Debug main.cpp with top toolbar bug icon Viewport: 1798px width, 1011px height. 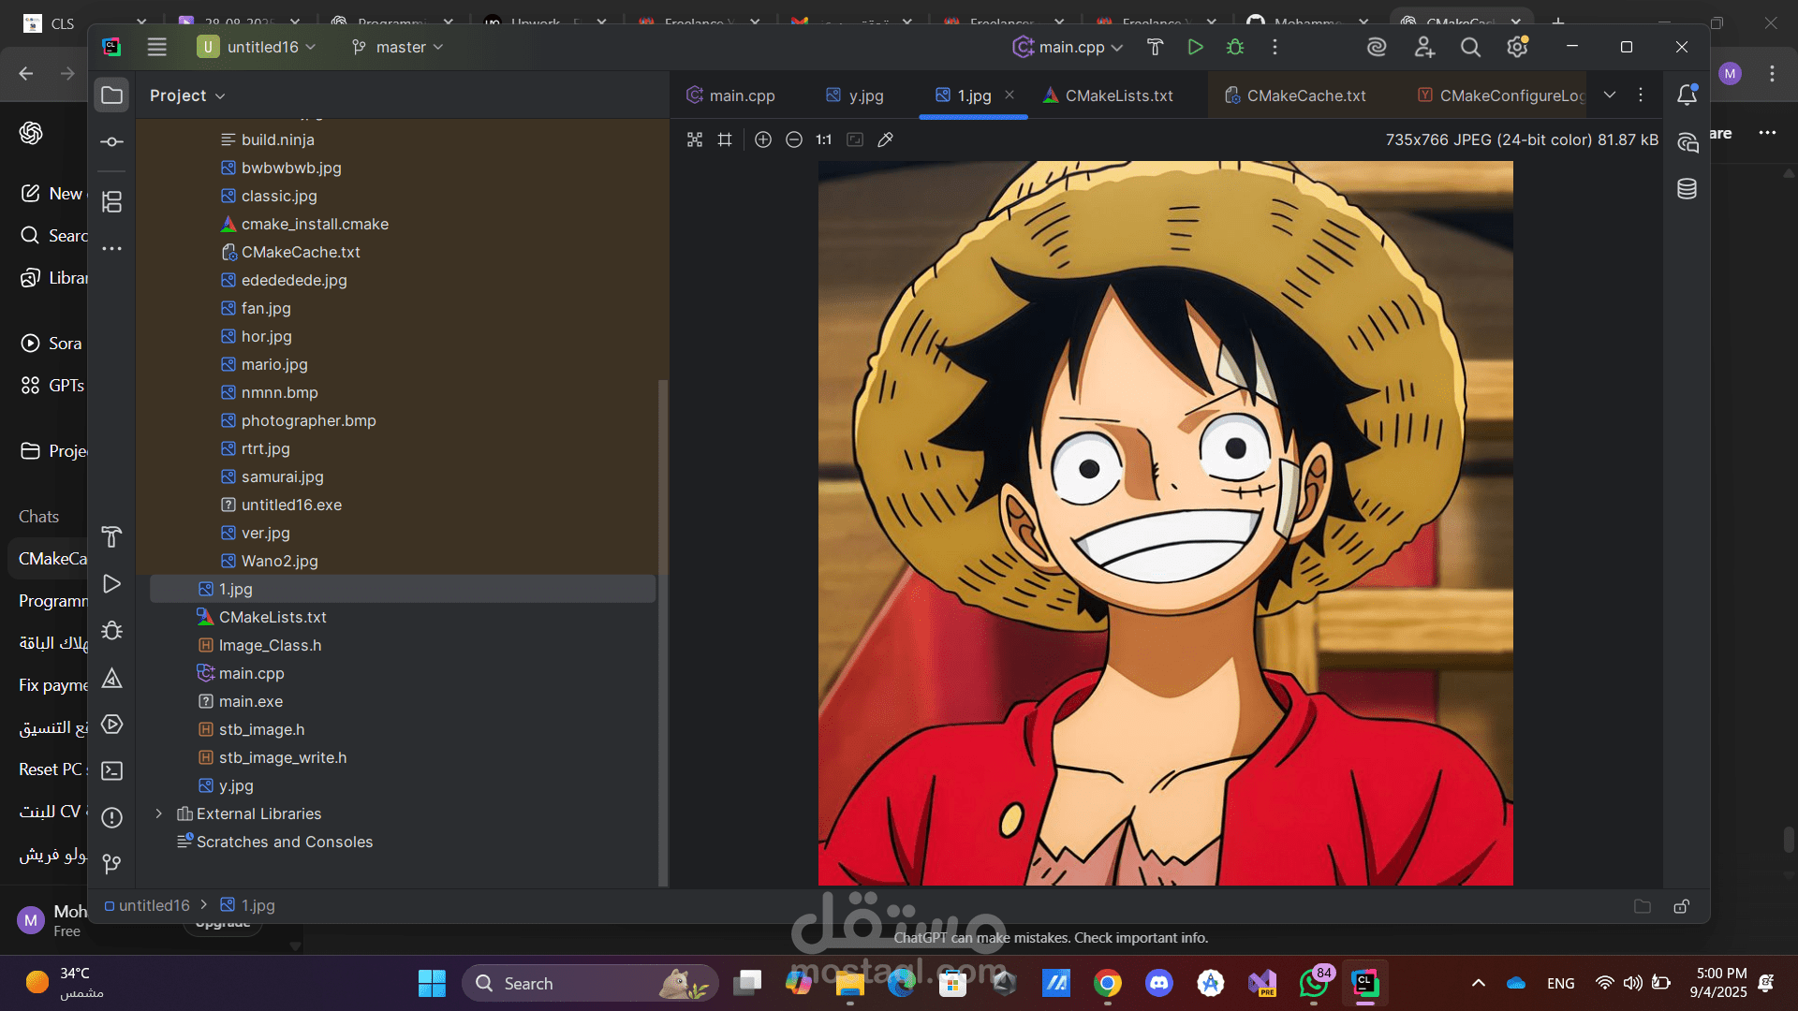(x=1235, y=47)
